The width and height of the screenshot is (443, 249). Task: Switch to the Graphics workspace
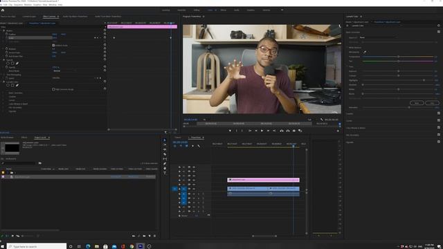tap(251, 10)
